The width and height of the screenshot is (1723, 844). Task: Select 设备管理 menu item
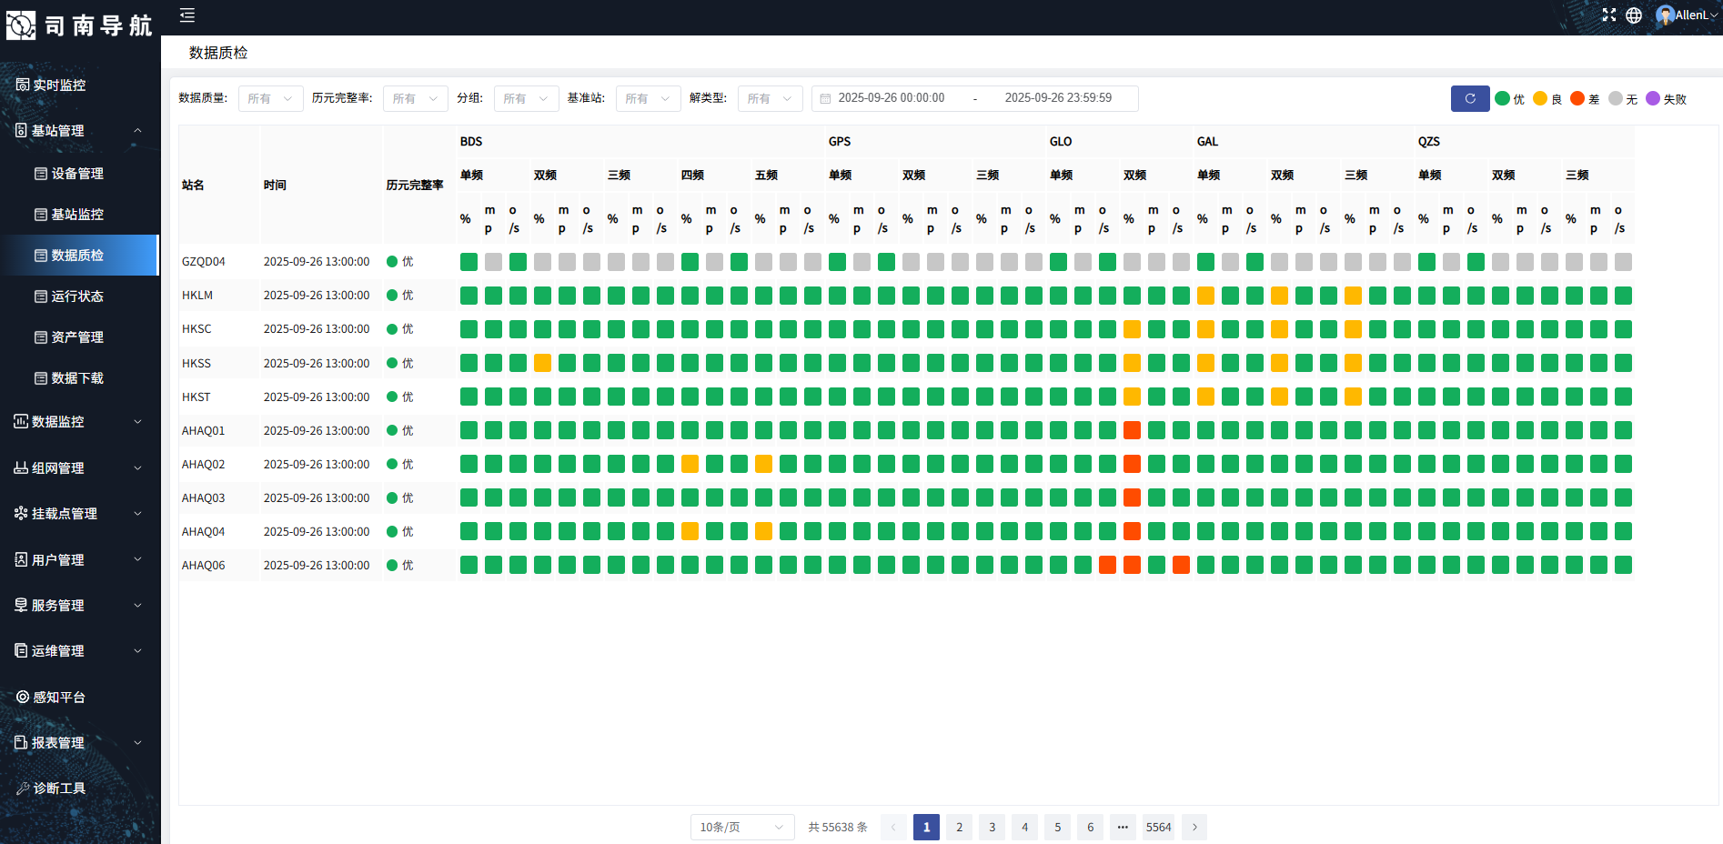click(x=80, y=173)
